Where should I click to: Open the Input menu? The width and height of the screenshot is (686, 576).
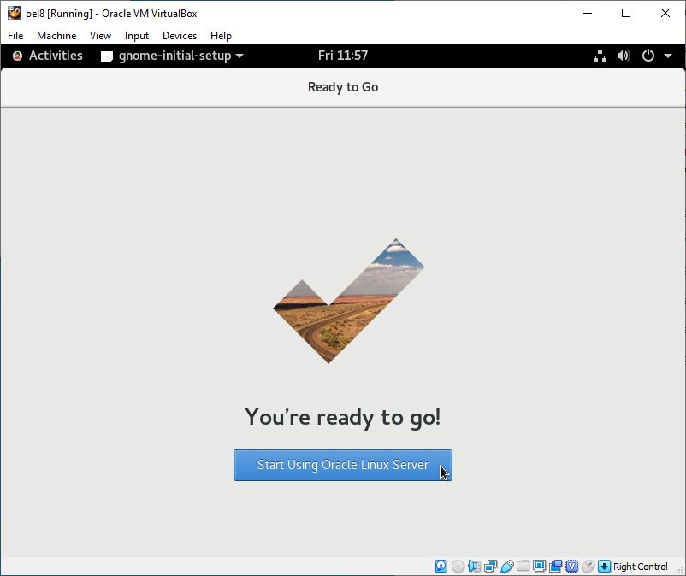pyautogui.click(x=137, y=36)
